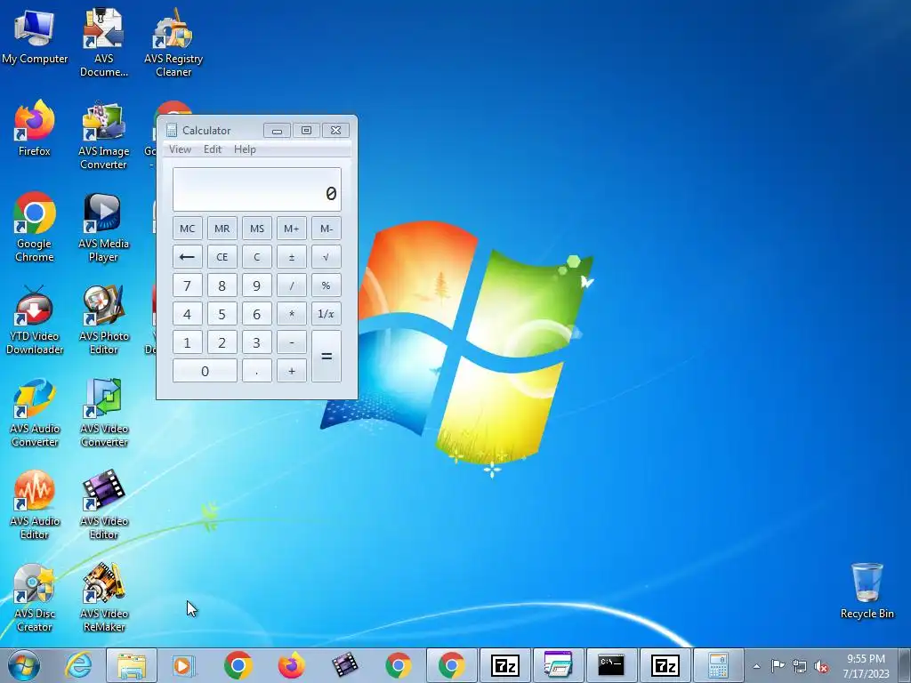Open the Action Center flag tray icon

pos(778,666)
